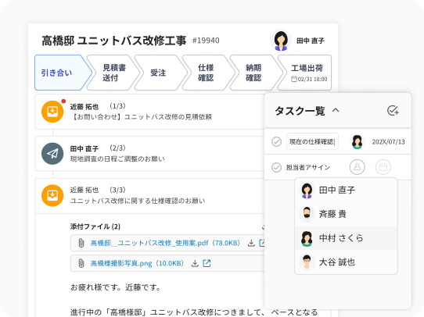Click the add task icon with plus

(393, 110)
